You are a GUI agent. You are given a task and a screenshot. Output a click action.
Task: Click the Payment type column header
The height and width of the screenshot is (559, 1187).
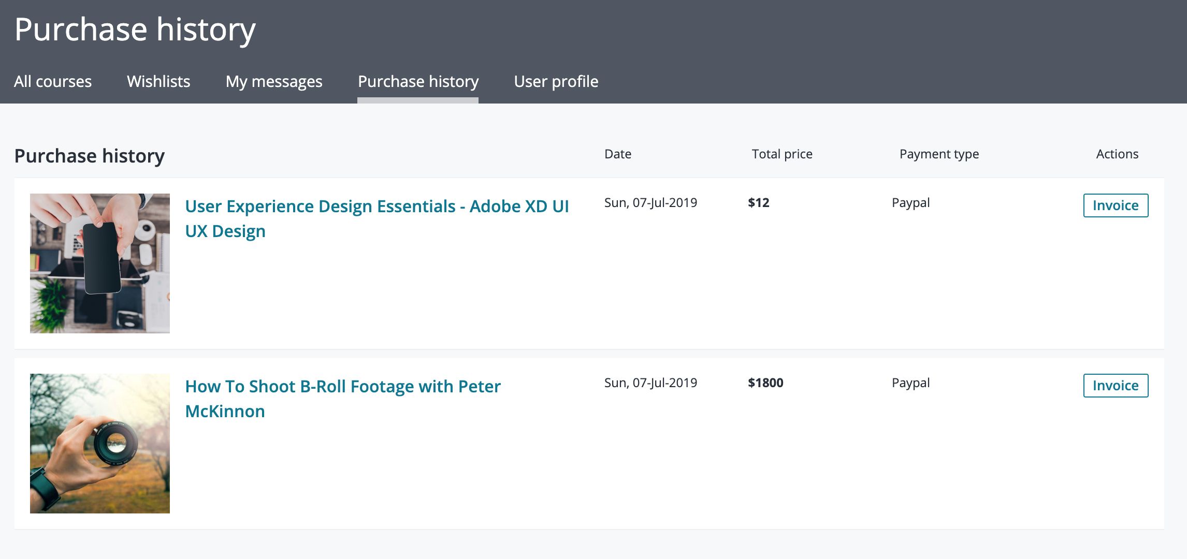(938, 154)
